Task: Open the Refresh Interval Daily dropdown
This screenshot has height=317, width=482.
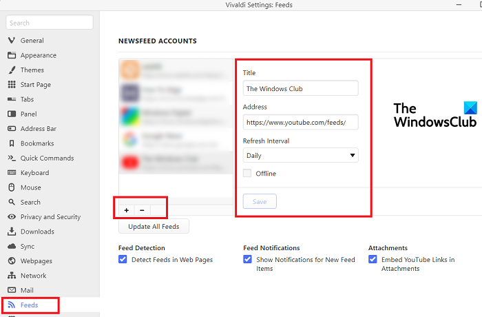Action: [301, 156]
